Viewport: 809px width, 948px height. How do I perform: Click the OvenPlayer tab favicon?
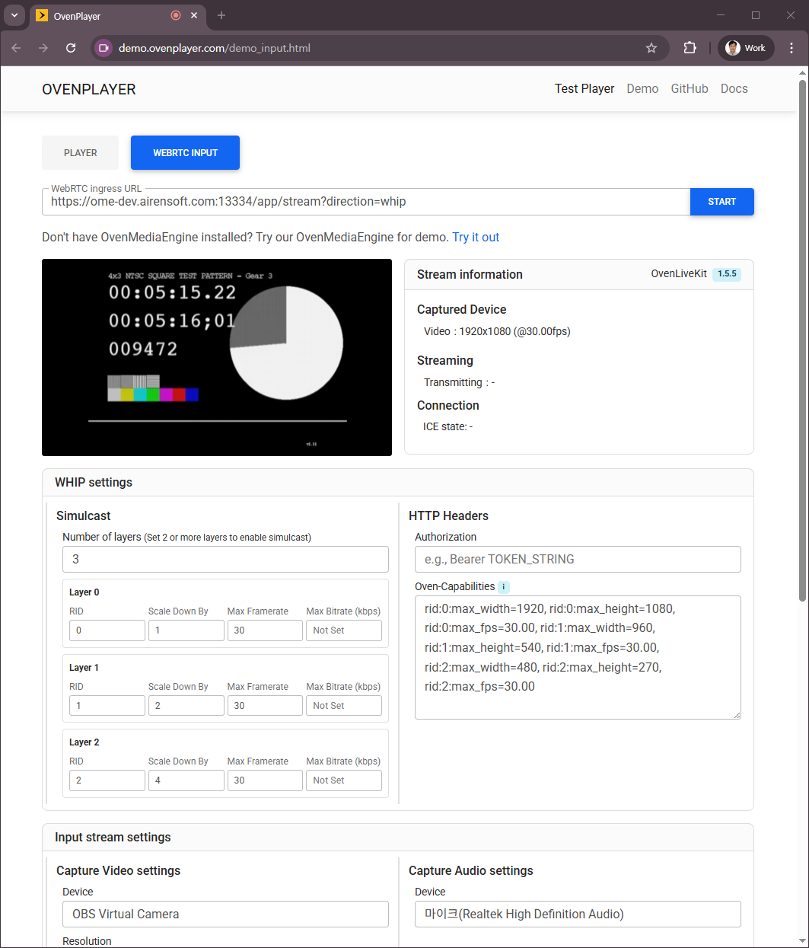42,15
